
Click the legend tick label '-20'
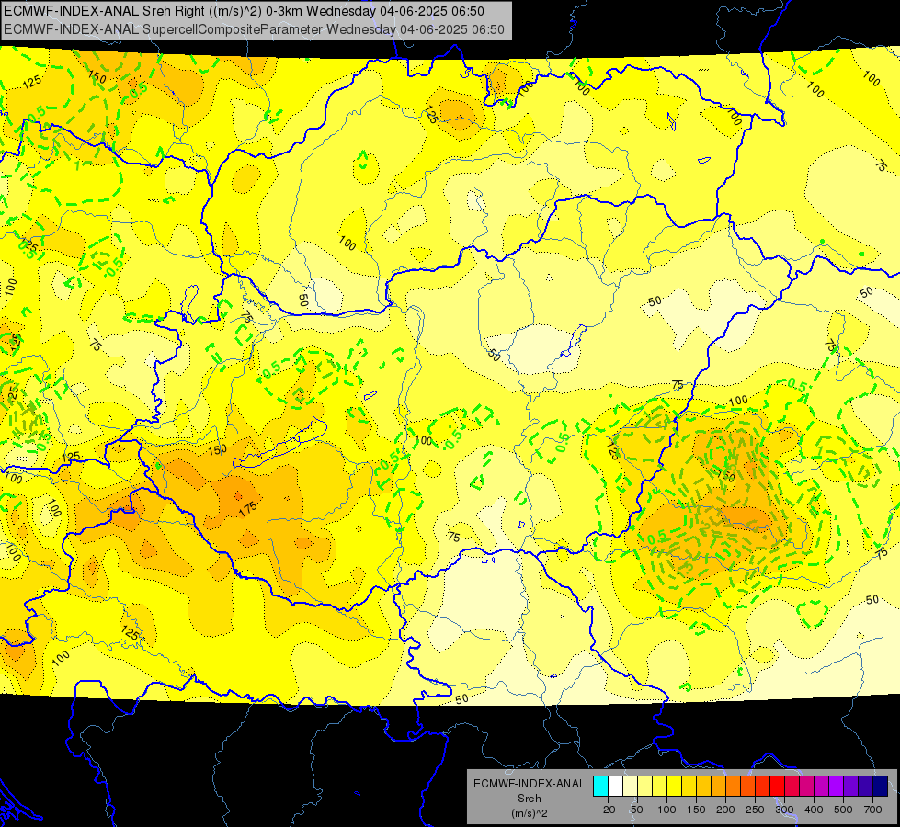(607, 810)
